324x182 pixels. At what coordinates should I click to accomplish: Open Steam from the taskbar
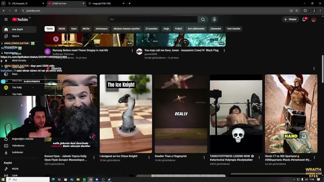[x=109, y=179]
